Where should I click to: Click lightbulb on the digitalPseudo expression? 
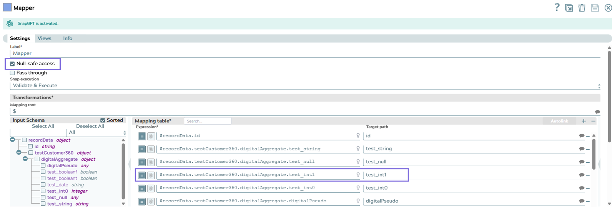point(358,201)
